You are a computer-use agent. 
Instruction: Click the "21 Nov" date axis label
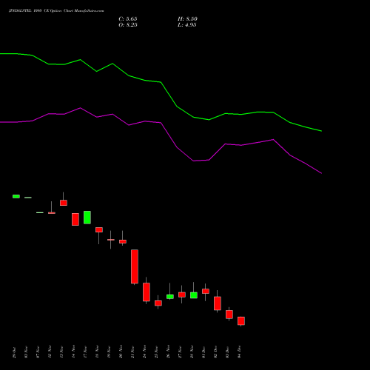tap(132, 352)
